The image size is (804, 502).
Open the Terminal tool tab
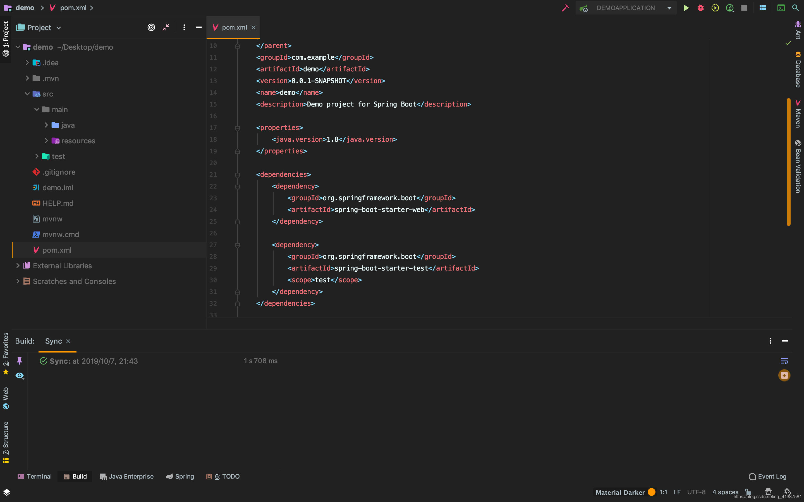(x=35, y=476)
